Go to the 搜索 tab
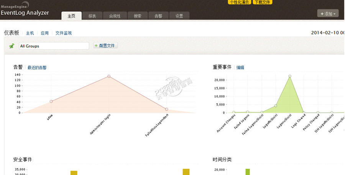This screenshot has width=345, height=175. click(138, 16)
